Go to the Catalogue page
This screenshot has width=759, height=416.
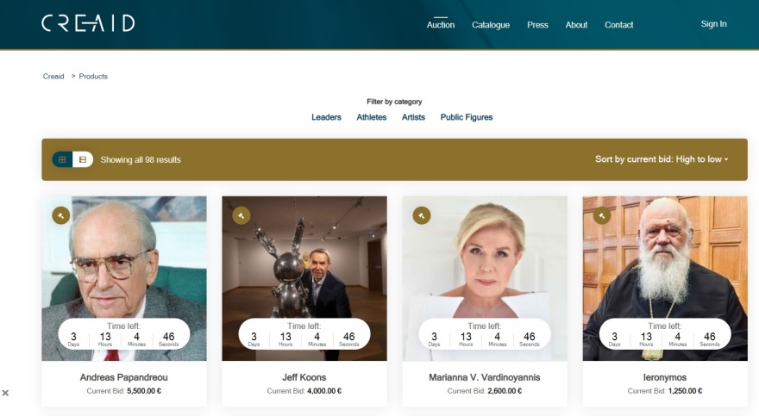[491, 25]
